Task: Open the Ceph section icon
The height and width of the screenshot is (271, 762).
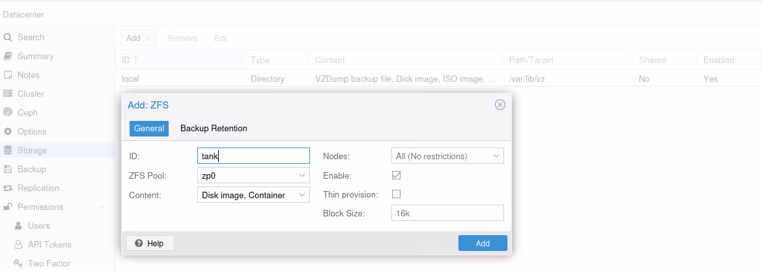Action: [x=8, y=113]
